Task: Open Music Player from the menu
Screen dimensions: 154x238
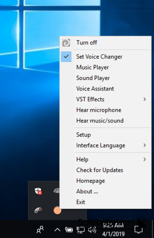Action: 93,67
